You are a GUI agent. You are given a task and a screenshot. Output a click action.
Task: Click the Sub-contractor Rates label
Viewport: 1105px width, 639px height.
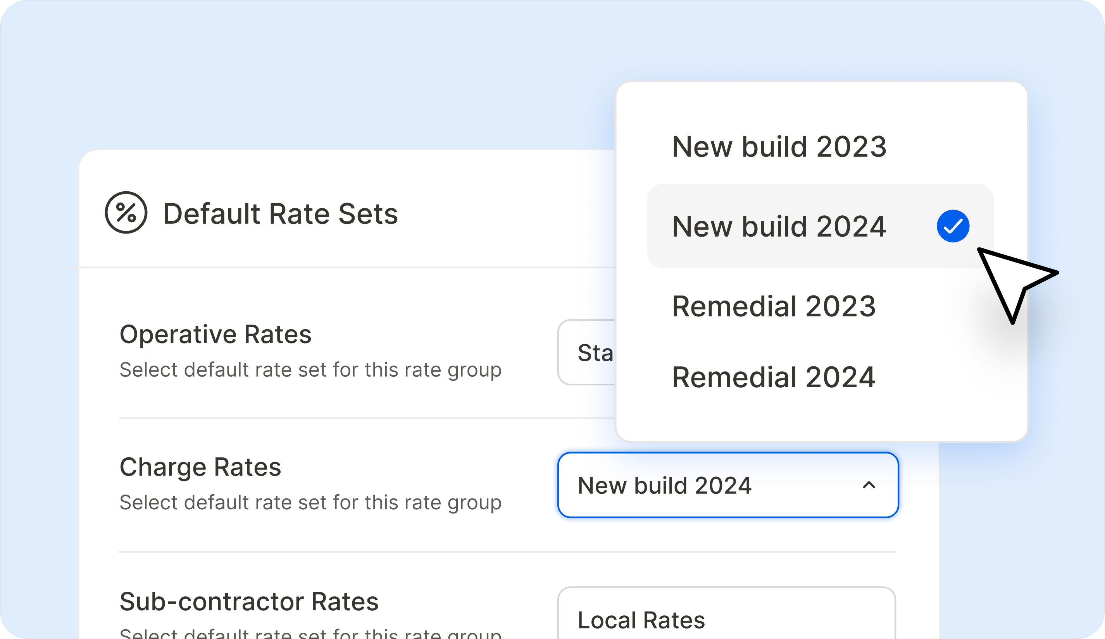tap(248, 601)
